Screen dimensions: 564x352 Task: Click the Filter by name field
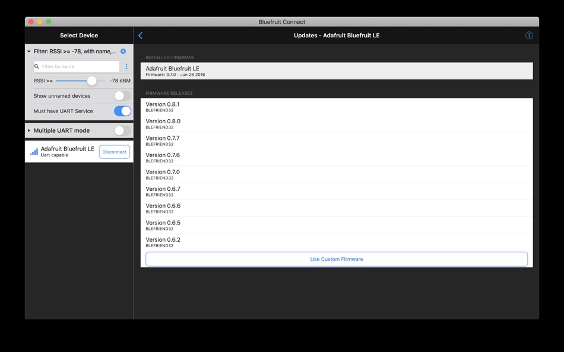tap(76, 66)
